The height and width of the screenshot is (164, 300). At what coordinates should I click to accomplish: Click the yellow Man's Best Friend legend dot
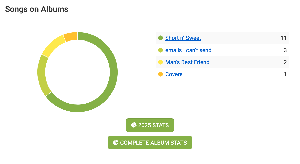[x=160, y=62]
